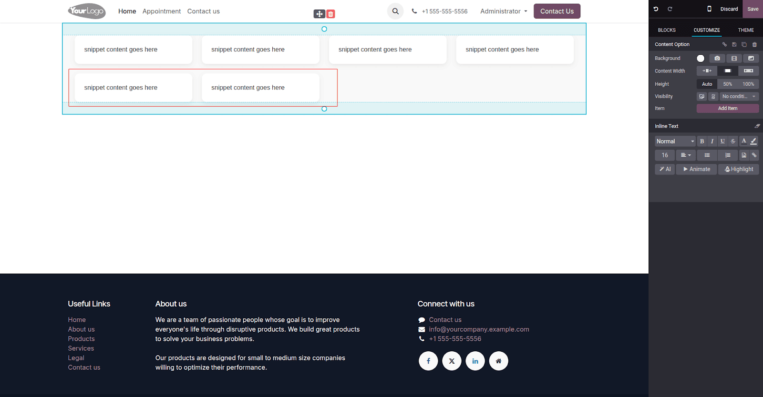This screenshot has height=397, width=763.
Task: Click the X social icon in footer
Action: [x=452, y=361]
